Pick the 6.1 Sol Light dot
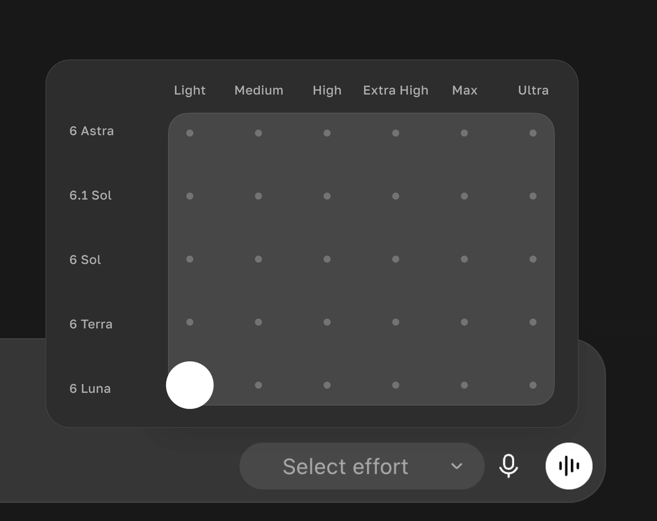657x521 pixels. point(190,196)
